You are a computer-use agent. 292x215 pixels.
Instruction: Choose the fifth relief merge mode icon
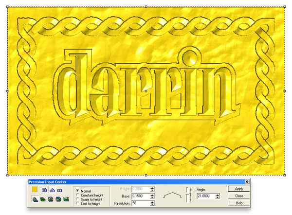(66, 199)
